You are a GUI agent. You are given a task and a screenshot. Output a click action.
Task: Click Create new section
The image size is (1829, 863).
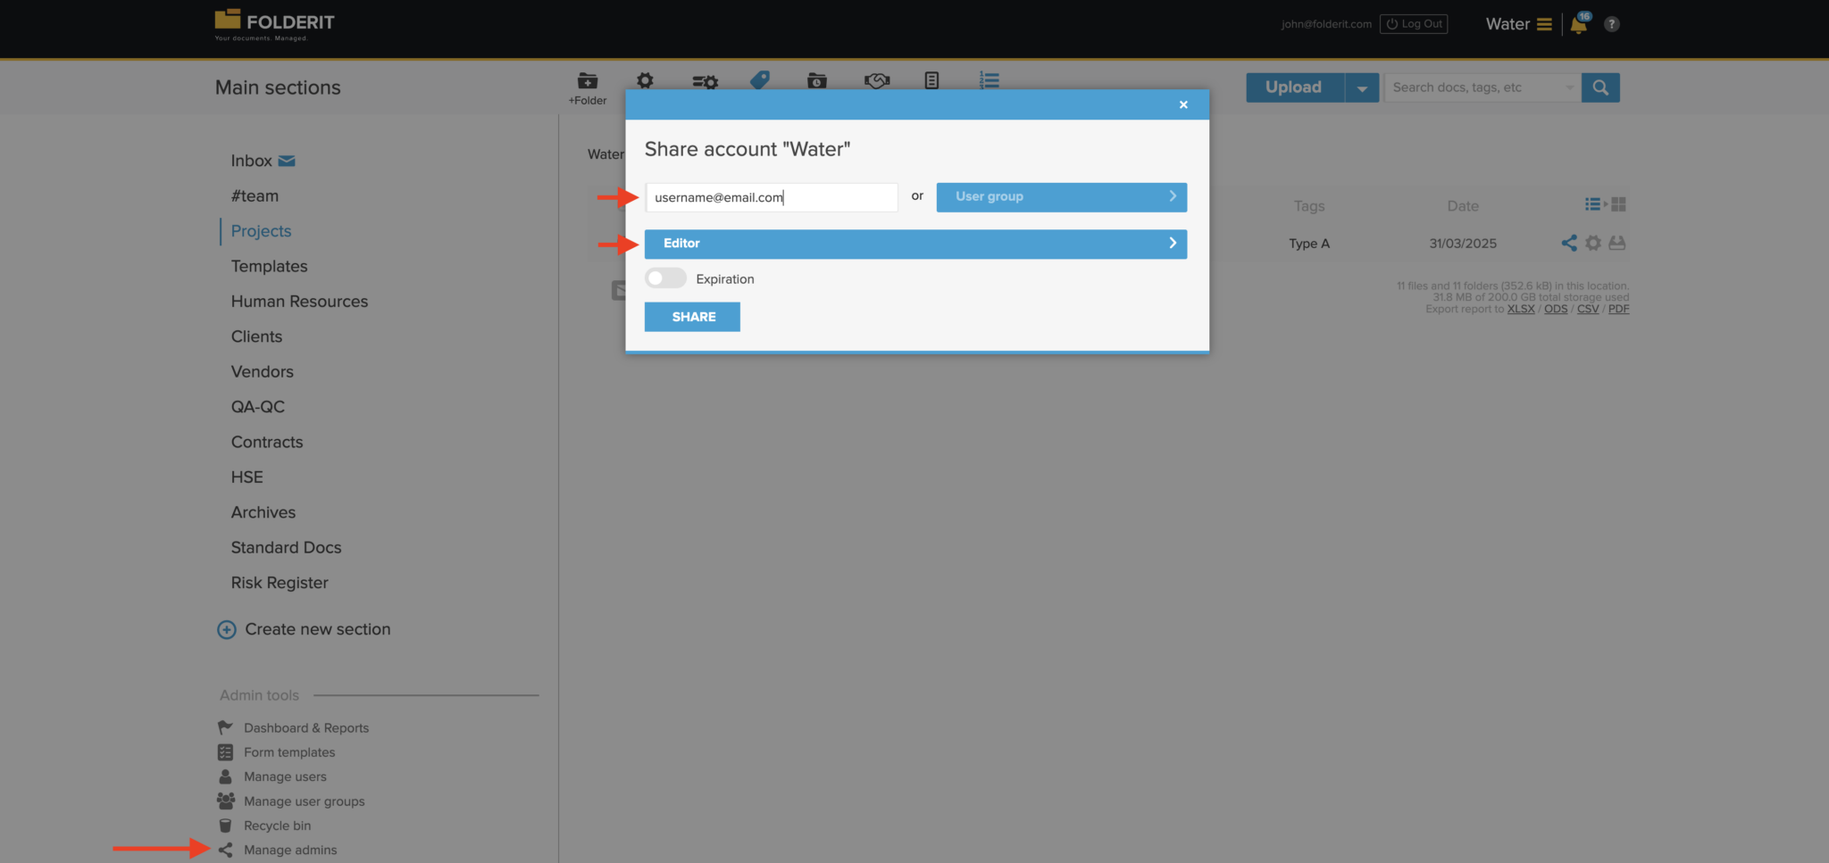pos(304,629)
